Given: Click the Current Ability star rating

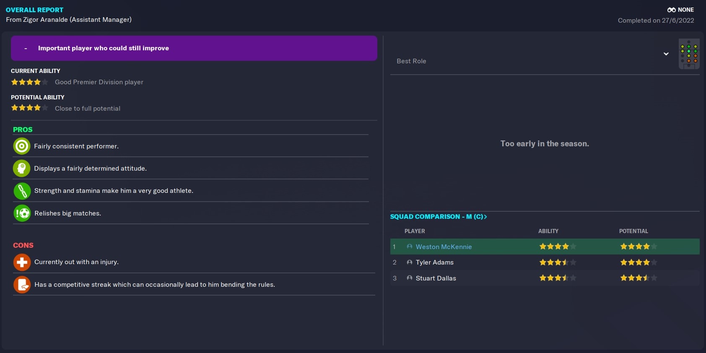Looking at the screenshot, I should pyautogui.click(x=30, y=82).
